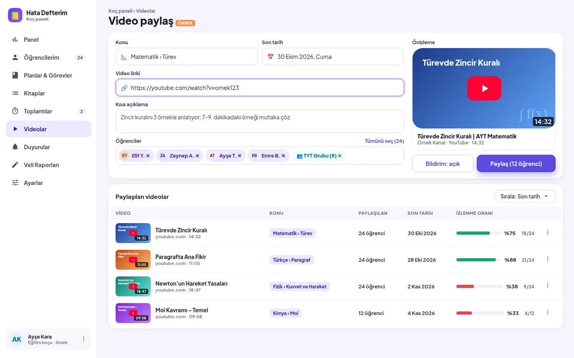Open the Paragrafta Ana Fikir video thumbnail

[x=133, y=260]
